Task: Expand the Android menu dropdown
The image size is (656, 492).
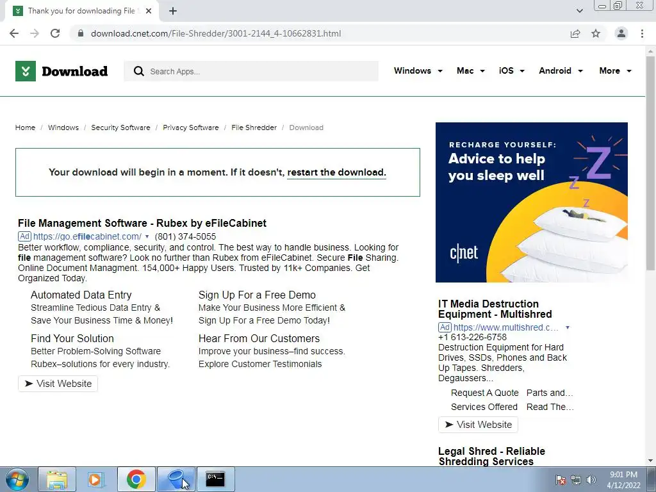Action: click(x=561, y=70)
